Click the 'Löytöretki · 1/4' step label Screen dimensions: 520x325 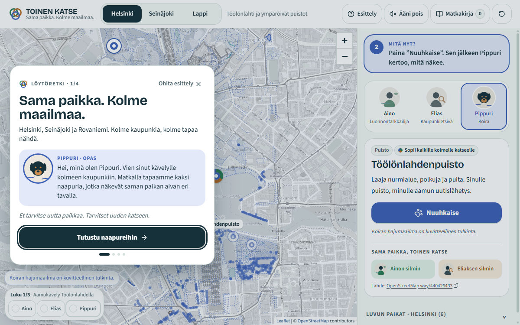coord(55,84)
